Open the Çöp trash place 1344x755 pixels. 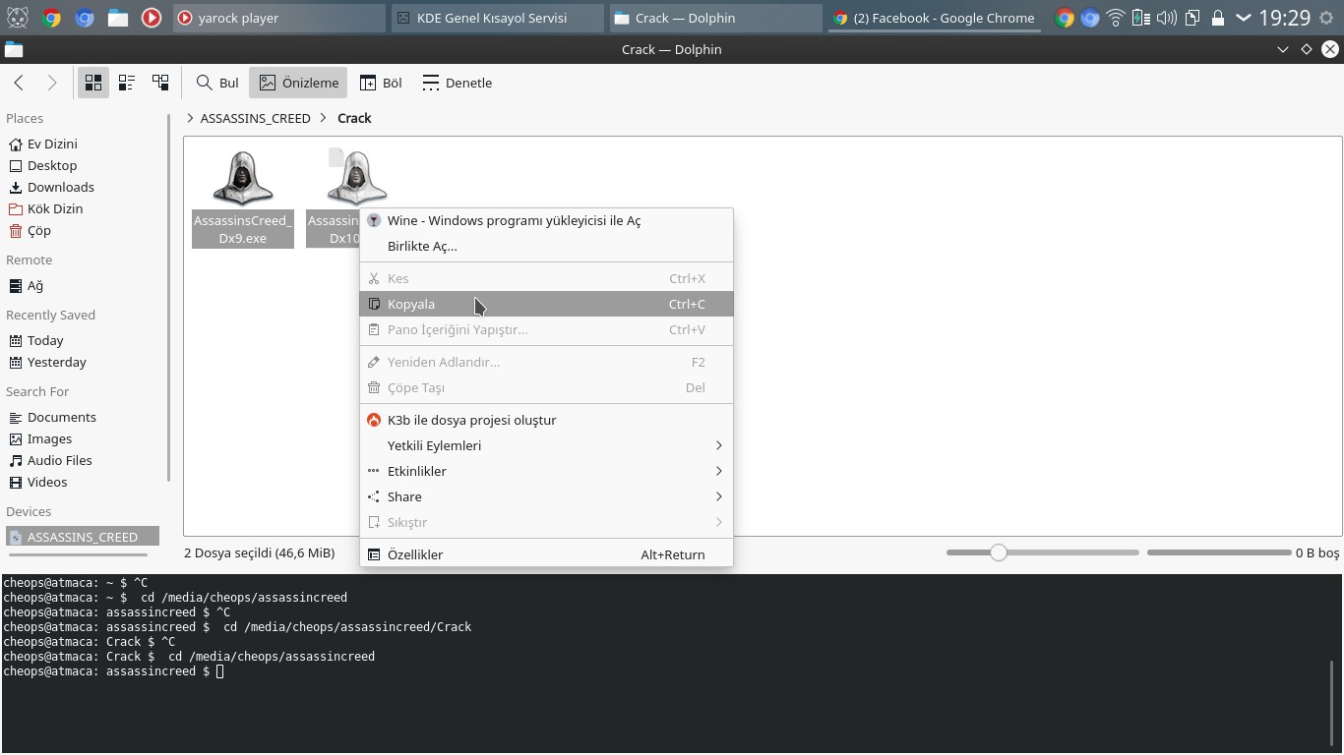pos(39,230)
